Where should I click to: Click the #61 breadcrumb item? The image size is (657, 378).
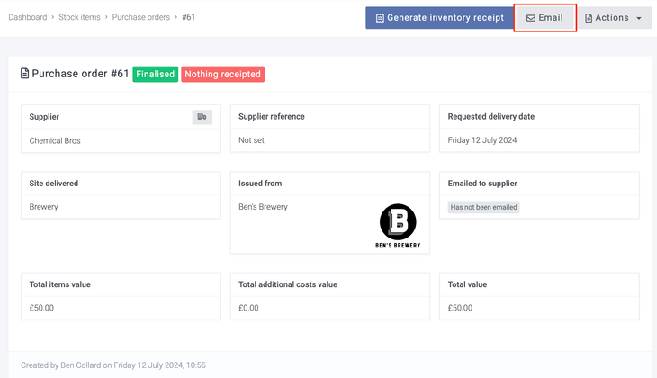tap(188, 17)
